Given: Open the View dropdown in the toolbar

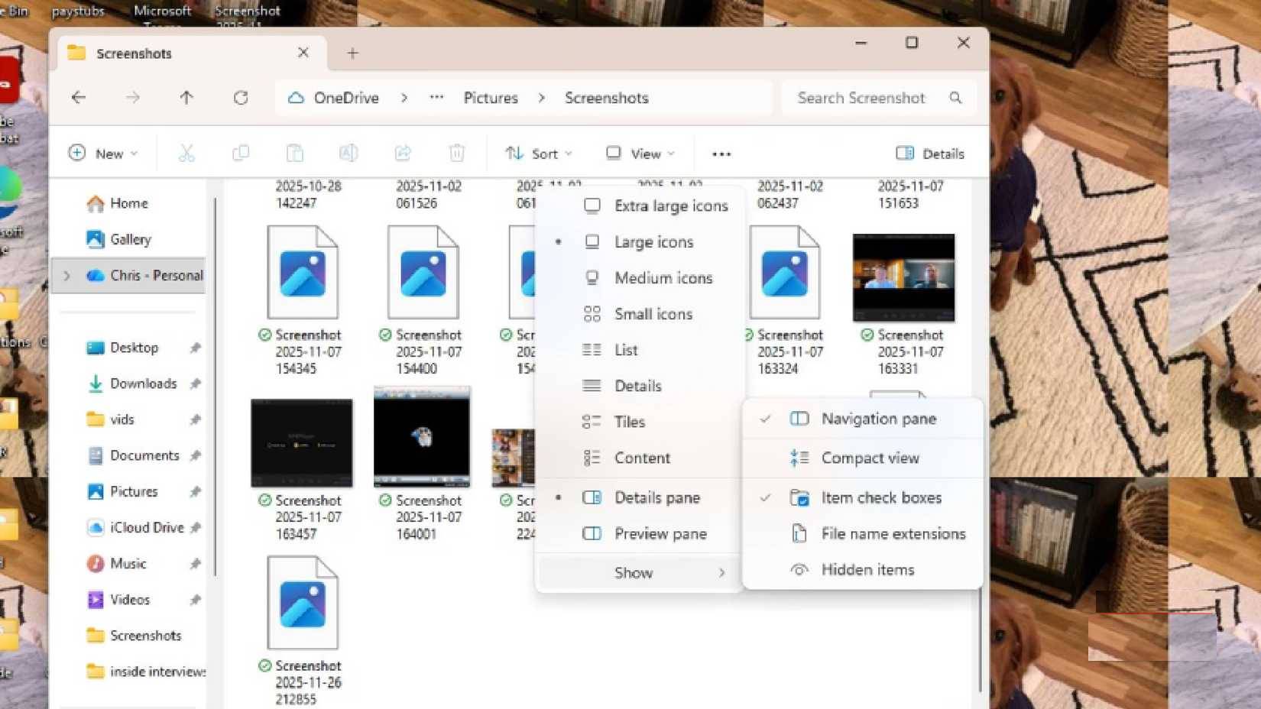Looking at the screenshot, I should click(640, 154).
